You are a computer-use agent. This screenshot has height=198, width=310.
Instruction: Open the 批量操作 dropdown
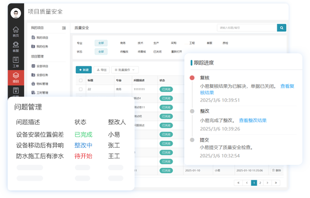point(125,70)
